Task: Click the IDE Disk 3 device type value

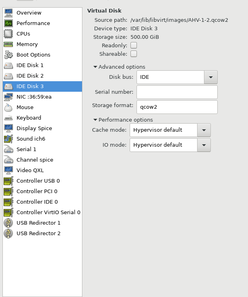Action: [144, 29]
